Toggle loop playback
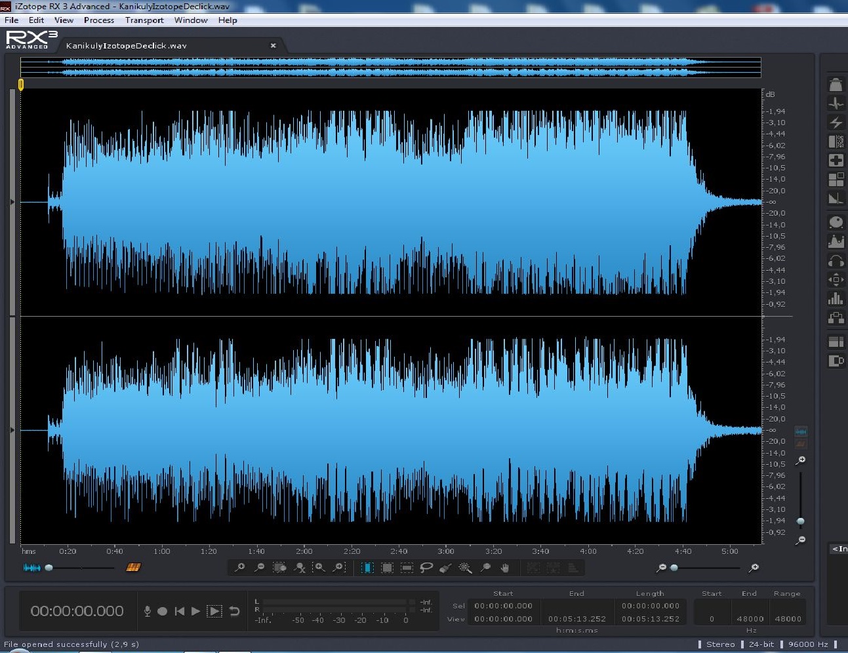848x653 pixels. pos(234,612)
